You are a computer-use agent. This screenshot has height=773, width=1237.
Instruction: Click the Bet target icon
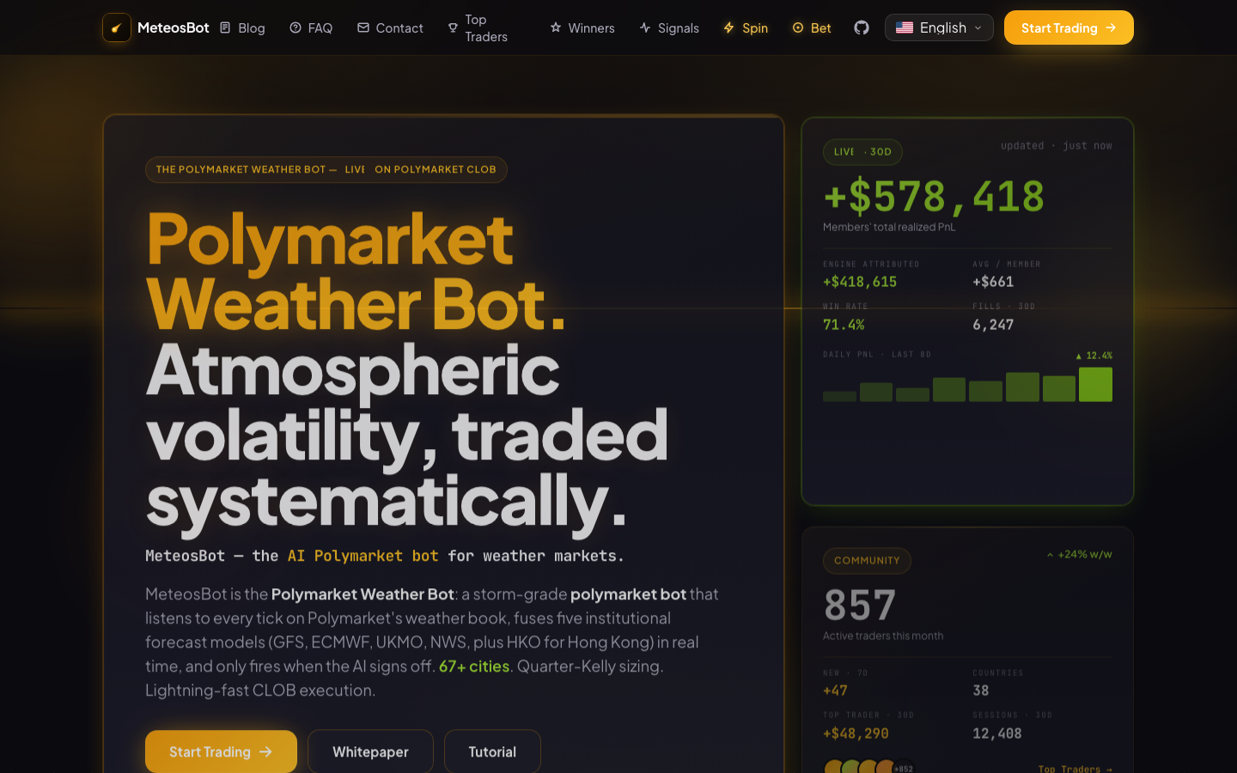point(798,27)
